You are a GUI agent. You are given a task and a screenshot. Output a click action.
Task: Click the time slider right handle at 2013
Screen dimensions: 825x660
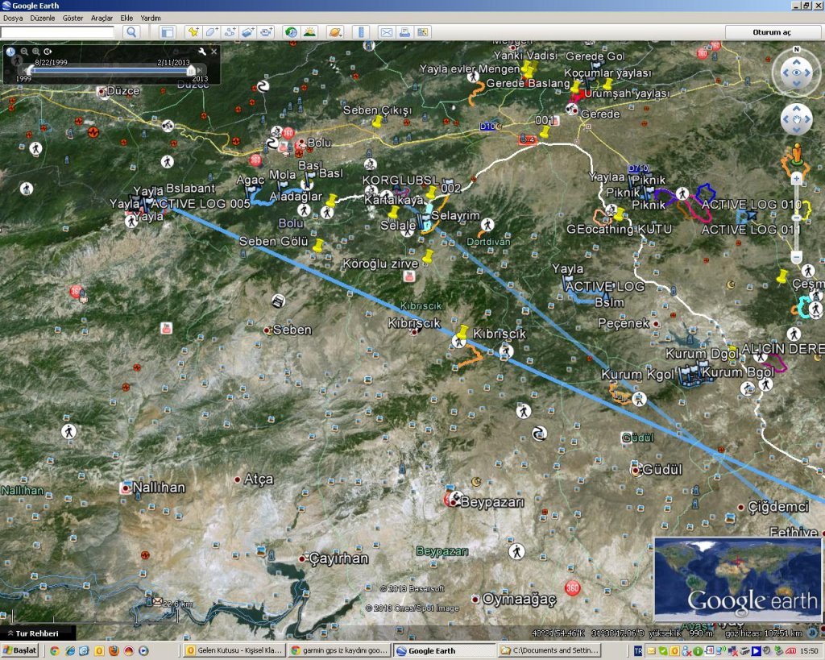tap(191, 70)
